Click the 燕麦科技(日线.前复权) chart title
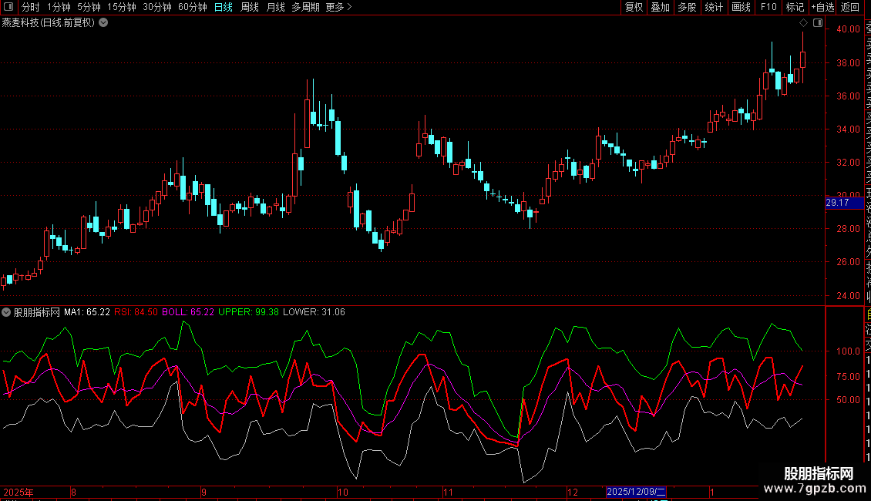Screen dimensions: 871x501 tap(49, 23)
